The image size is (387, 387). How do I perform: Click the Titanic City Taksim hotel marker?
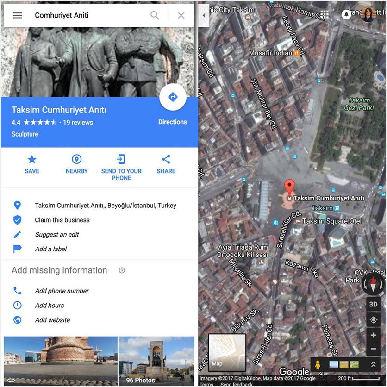(248, 17)
